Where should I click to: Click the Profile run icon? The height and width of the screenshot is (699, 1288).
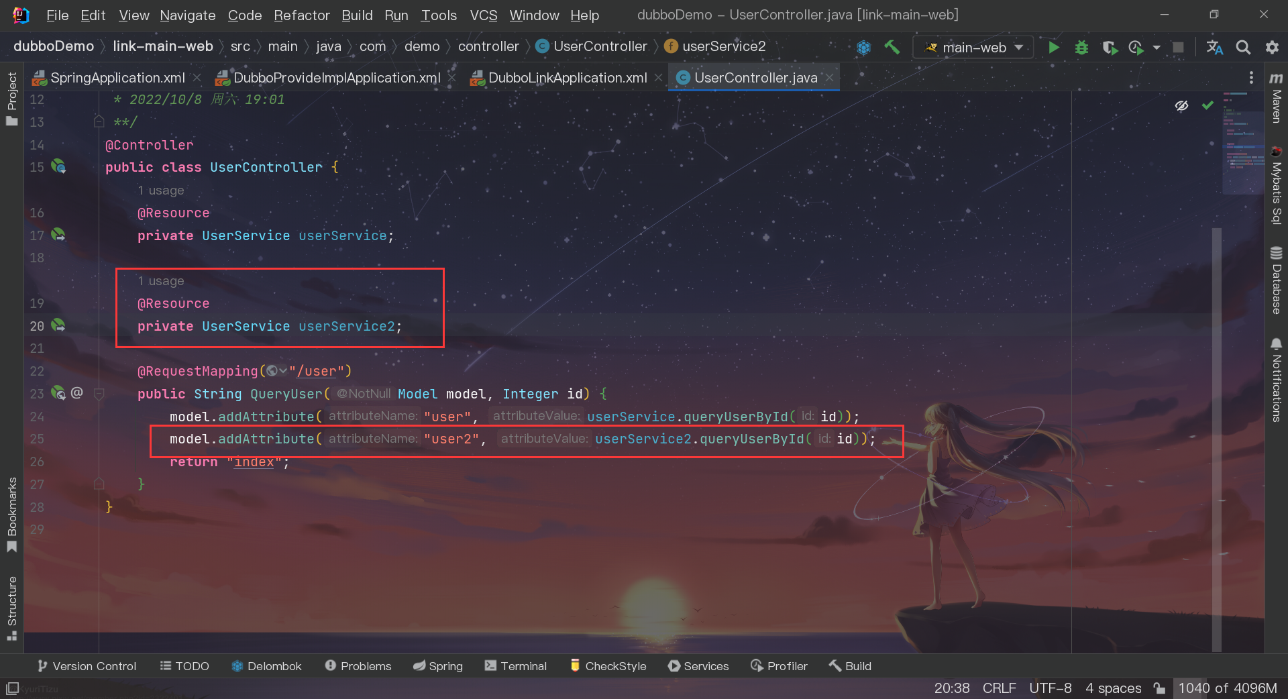[x=1136, y=47]
